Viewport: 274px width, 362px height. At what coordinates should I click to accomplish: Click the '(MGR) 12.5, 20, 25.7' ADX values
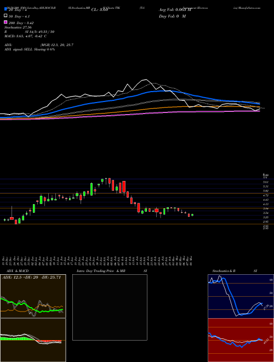[57, 45]
